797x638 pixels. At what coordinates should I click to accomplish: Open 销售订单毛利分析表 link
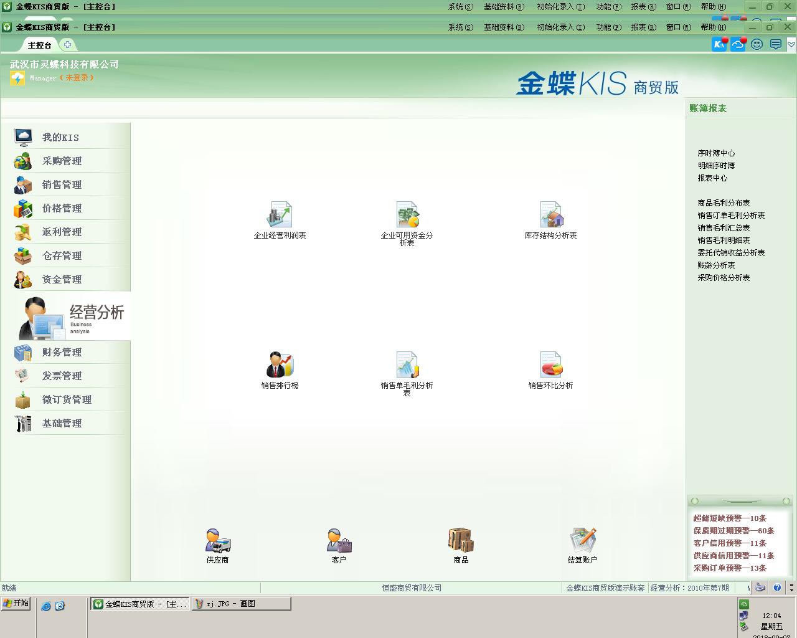[x=731, y=215]
